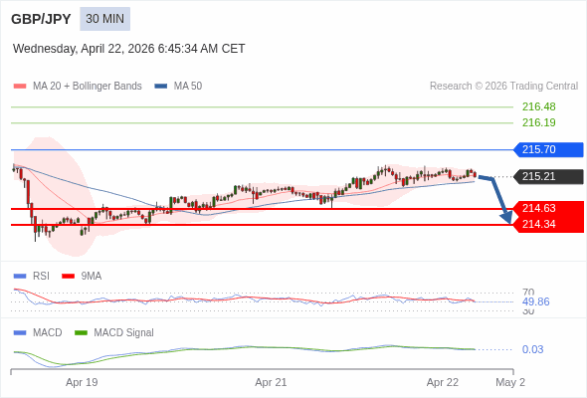Click the Apr 22 date axis label
Screen dimensions: 587x398
coord(443,382)
